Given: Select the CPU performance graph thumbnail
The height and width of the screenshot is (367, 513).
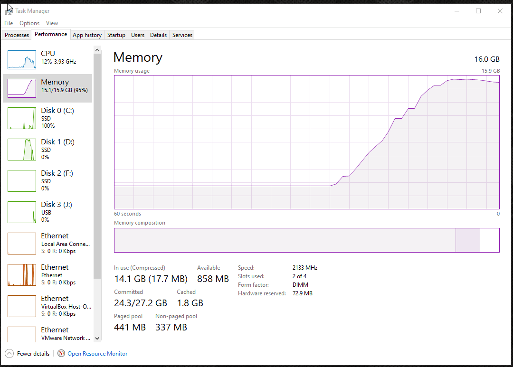Looking at the screenshot, I should 22,60.
